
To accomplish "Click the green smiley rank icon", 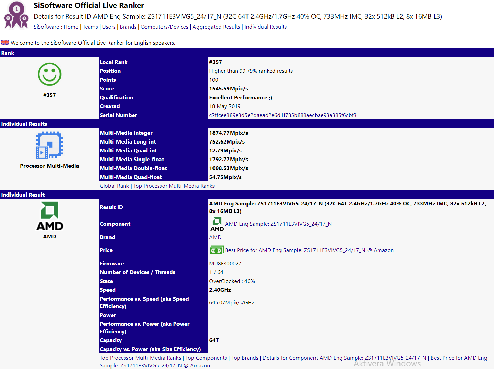I will [50, 74].
